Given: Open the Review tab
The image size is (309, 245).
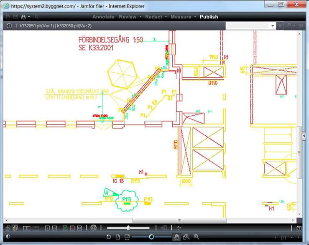Looking at the screenshot, I should coord(128,17).
